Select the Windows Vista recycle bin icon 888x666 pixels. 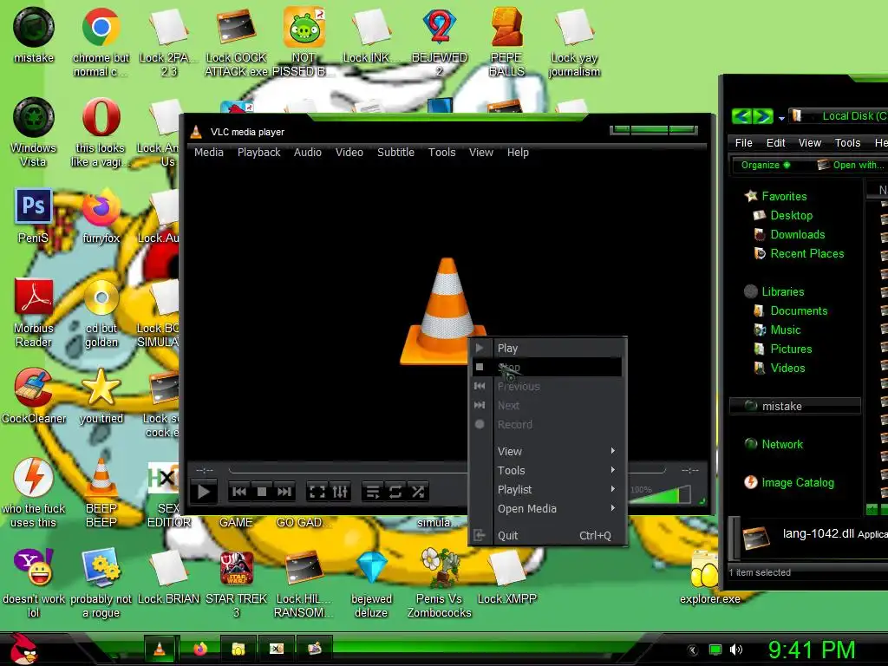pyautogui.click(x=34, y=132)
